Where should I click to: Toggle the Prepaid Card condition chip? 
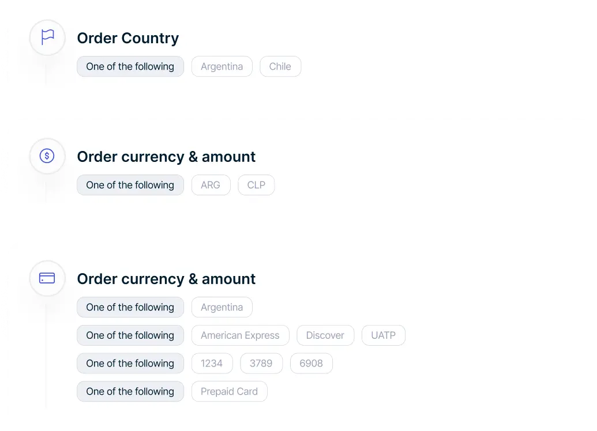(229, 391)
